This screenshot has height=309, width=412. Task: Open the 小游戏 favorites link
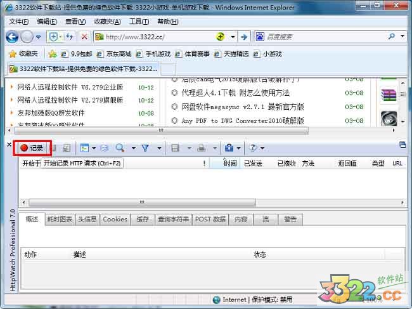point(267,54)
